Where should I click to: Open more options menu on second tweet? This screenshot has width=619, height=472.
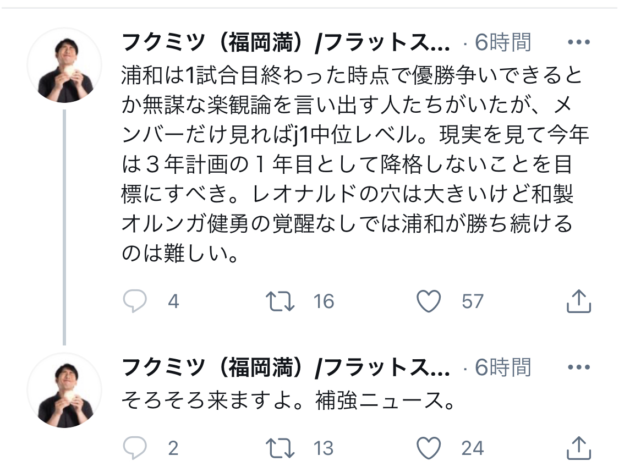[x=579, y=367]
